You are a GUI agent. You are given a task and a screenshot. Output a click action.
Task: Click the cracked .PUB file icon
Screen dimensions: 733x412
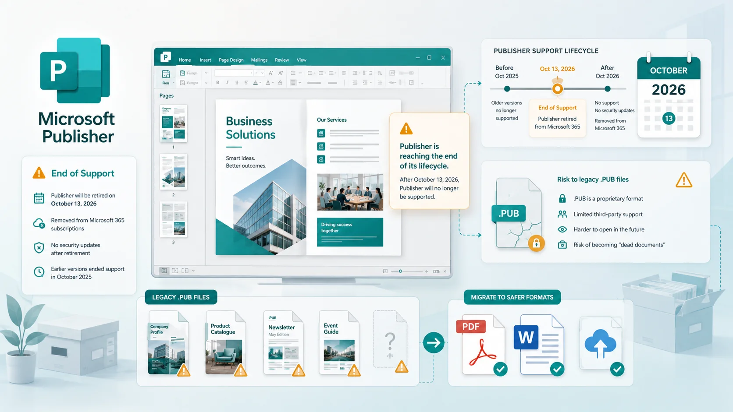point(519,214)
